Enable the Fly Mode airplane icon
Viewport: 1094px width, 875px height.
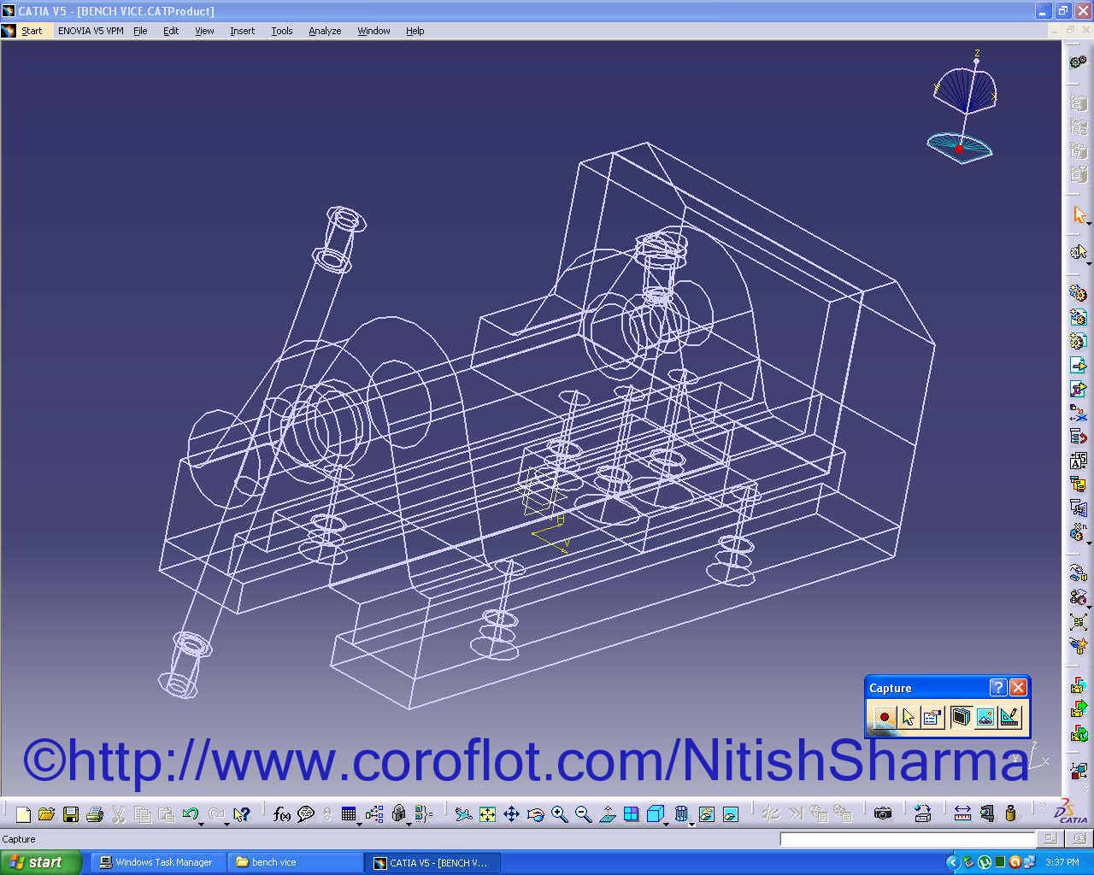pyautogui.click(x=464, y=813)
